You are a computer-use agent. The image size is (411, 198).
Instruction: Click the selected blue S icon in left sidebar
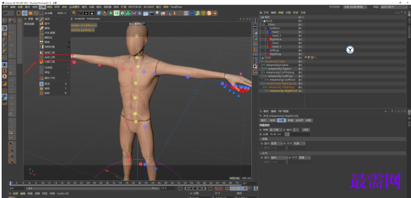(5, 65)
